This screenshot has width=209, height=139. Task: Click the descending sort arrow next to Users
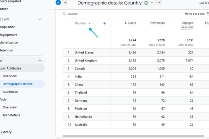(125, 23)
